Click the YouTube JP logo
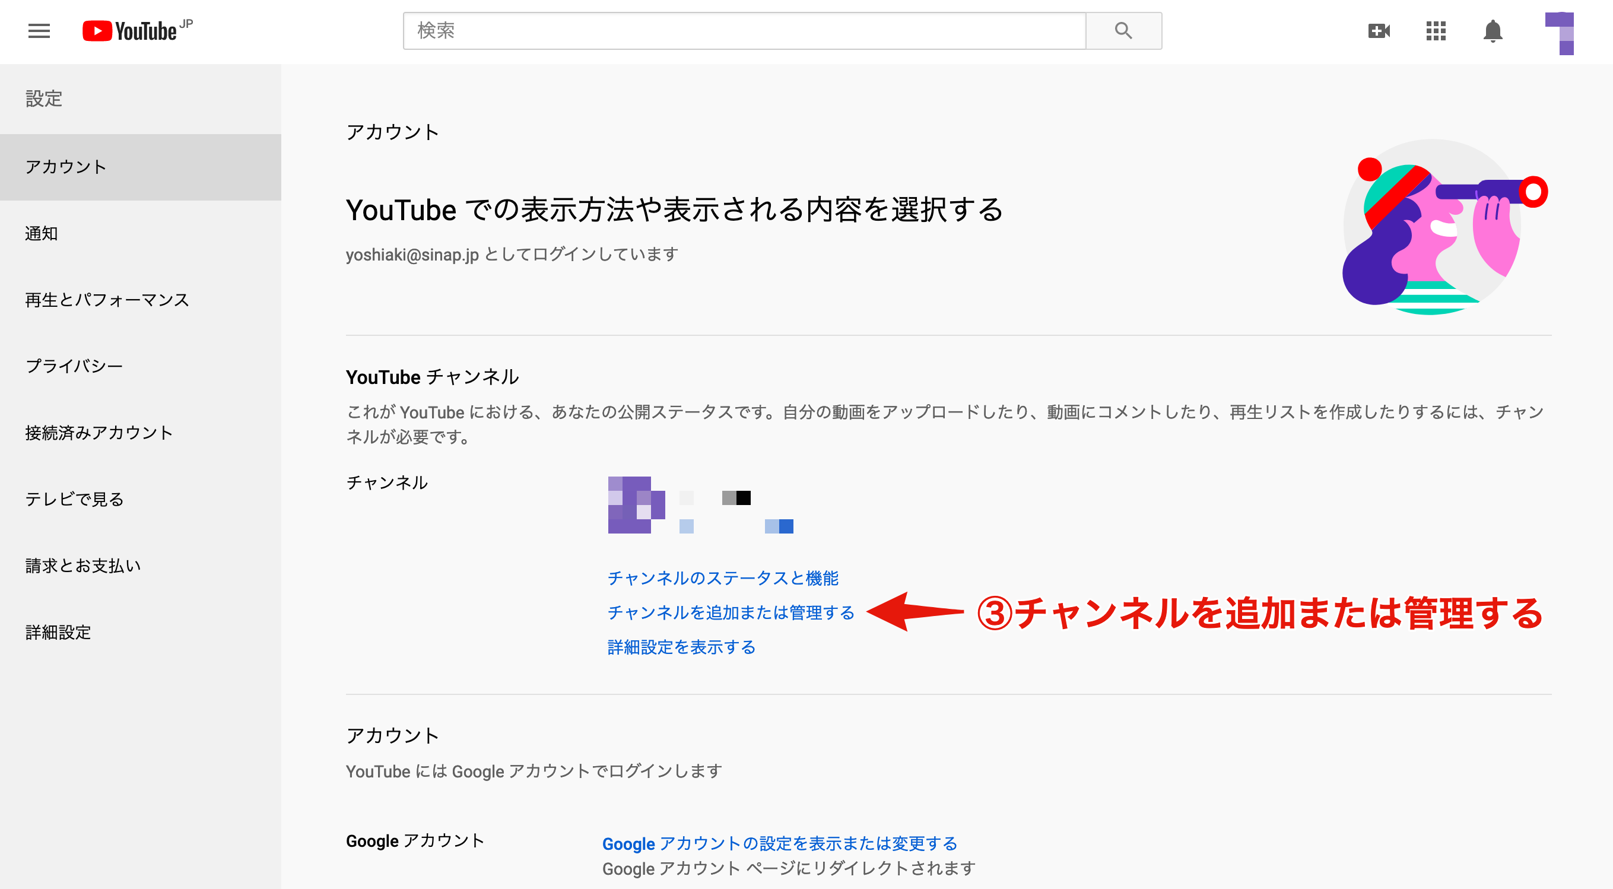The height and width of the screenshot is (889, 1613). (x=138, y=31)
